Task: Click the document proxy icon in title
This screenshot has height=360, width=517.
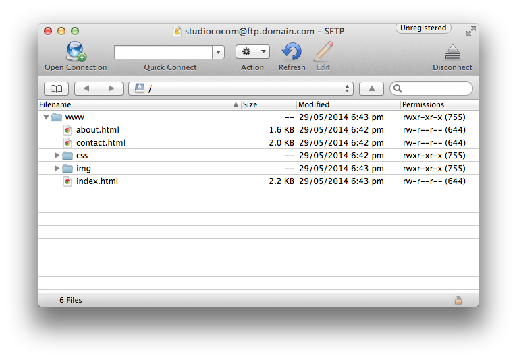Action: tap(177, 31)
